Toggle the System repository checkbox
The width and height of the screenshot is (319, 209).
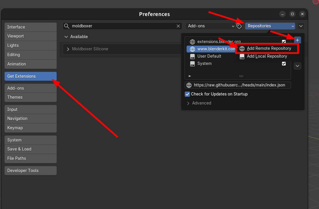284,63
